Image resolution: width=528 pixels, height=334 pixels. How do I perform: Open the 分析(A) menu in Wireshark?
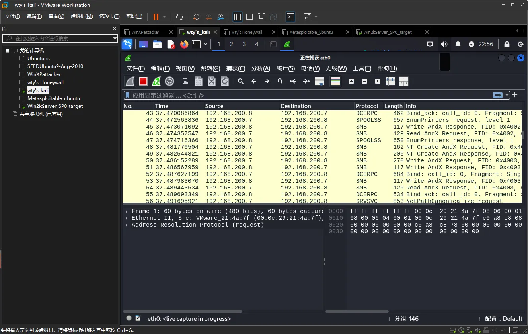[x=261, y=68]
